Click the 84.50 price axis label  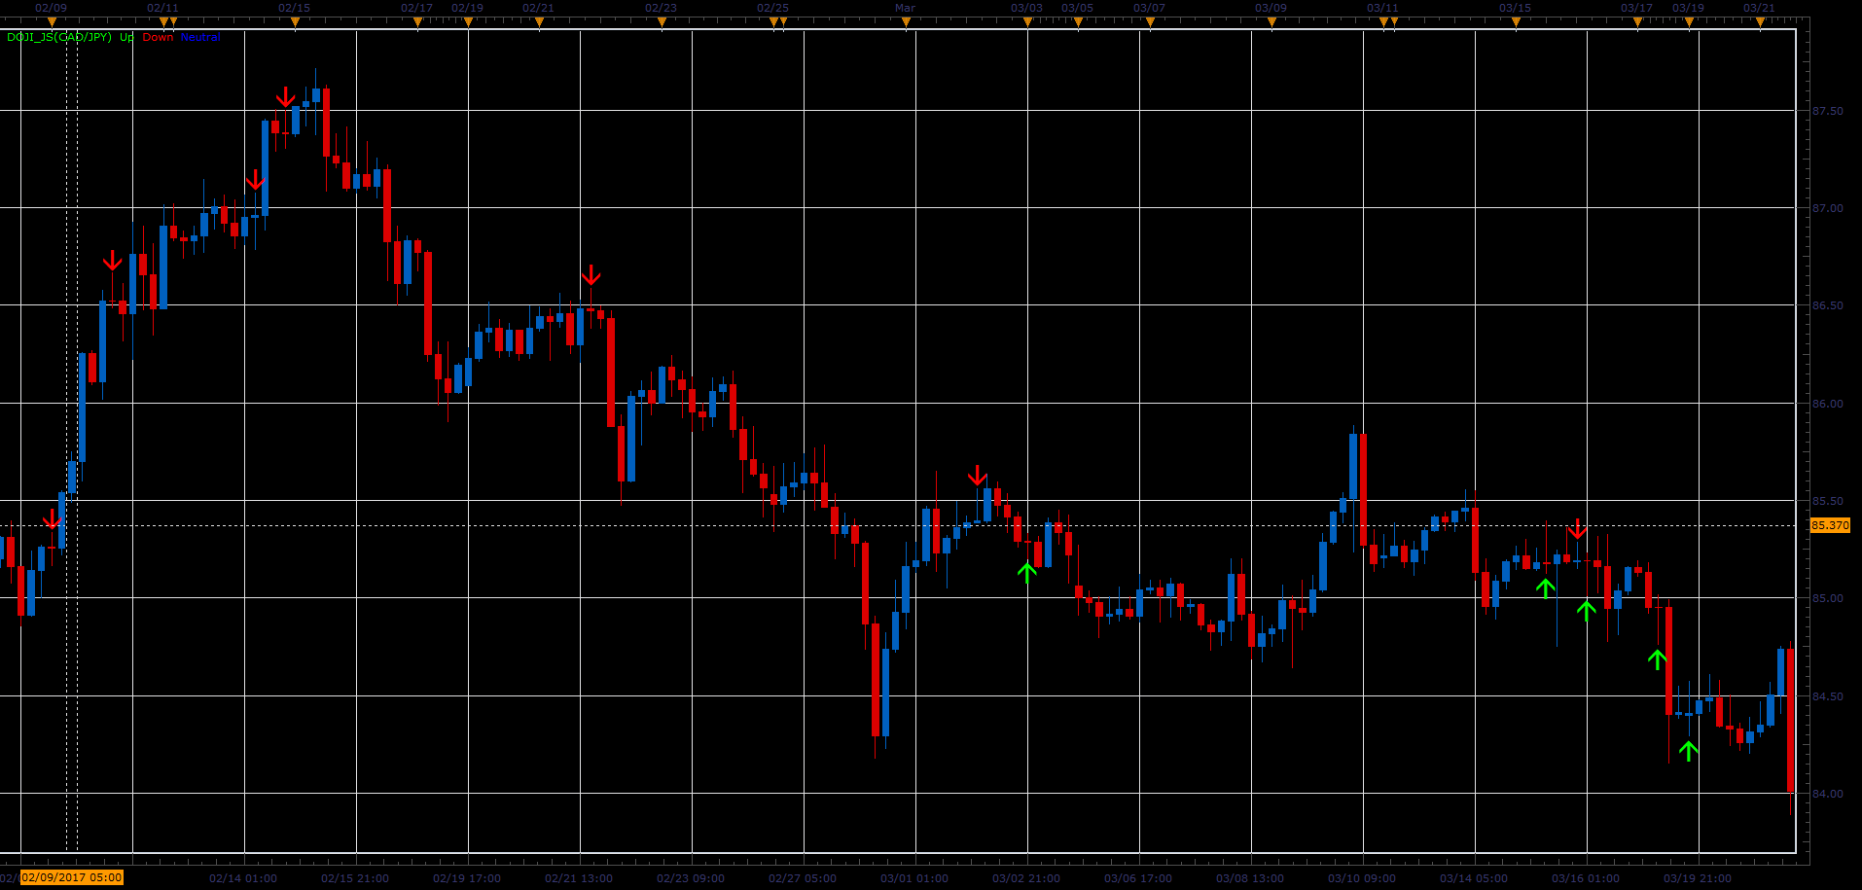(x=1828, y=696)
